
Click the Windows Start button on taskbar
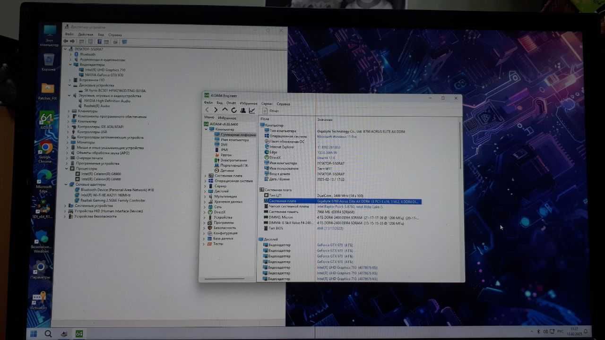tap(34, 333)
